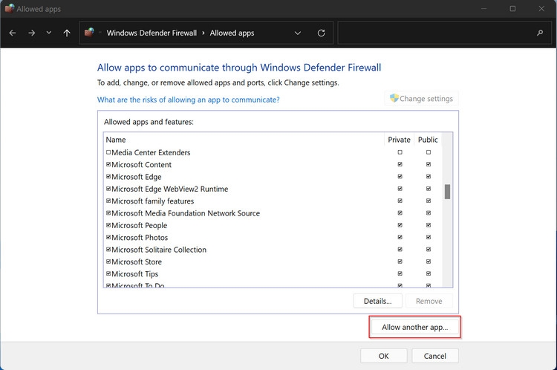Click the Change settings button

(421, 99)
